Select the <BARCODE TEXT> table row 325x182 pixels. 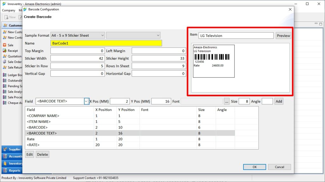(130, 133)
